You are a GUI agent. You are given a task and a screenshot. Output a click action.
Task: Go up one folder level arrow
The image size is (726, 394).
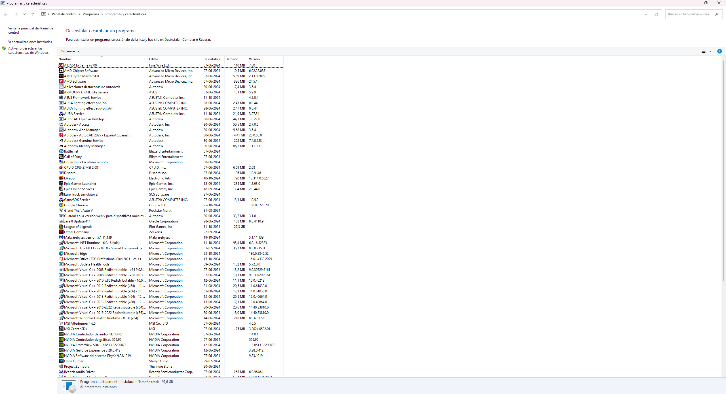pos(33,14)
